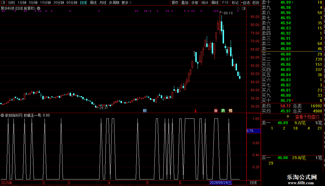The image size is (325, 186).
Task: Click the 2025年 timeline label
Action: coord(7,183)
